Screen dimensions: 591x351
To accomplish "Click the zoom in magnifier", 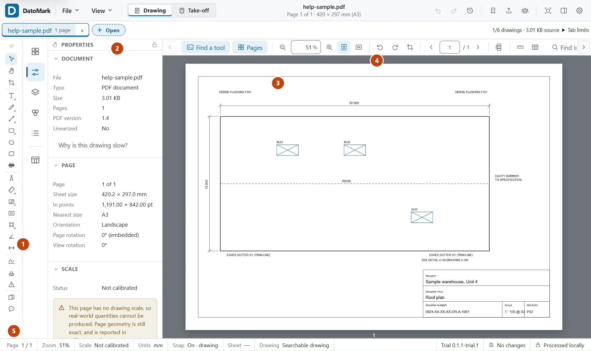I will click(x=329, y=47).
